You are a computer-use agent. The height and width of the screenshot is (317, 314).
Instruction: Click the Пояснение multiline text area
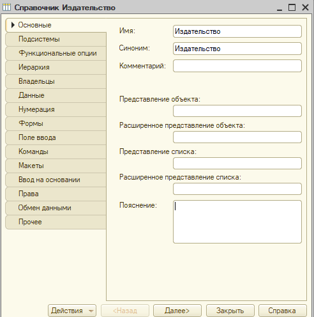coord(237,222)
